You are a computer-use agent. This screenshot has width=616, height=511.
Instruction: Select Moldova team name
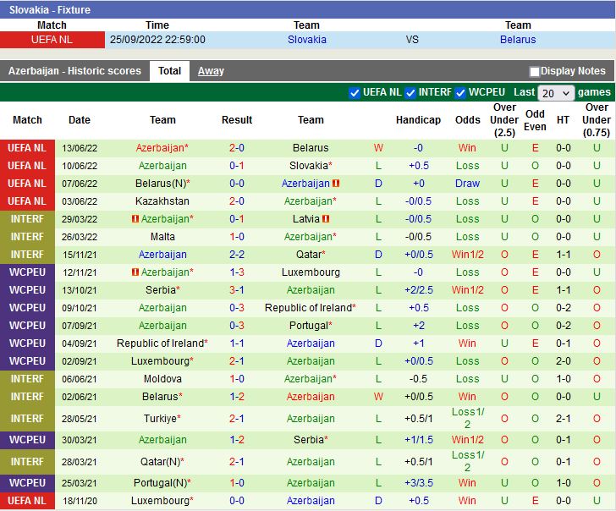[x=162, y=379]
